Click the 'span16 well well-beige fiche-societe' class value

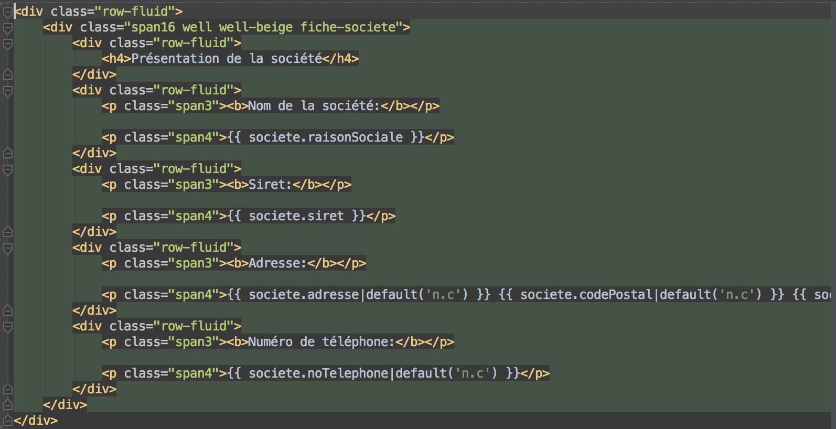click(267, 27)
